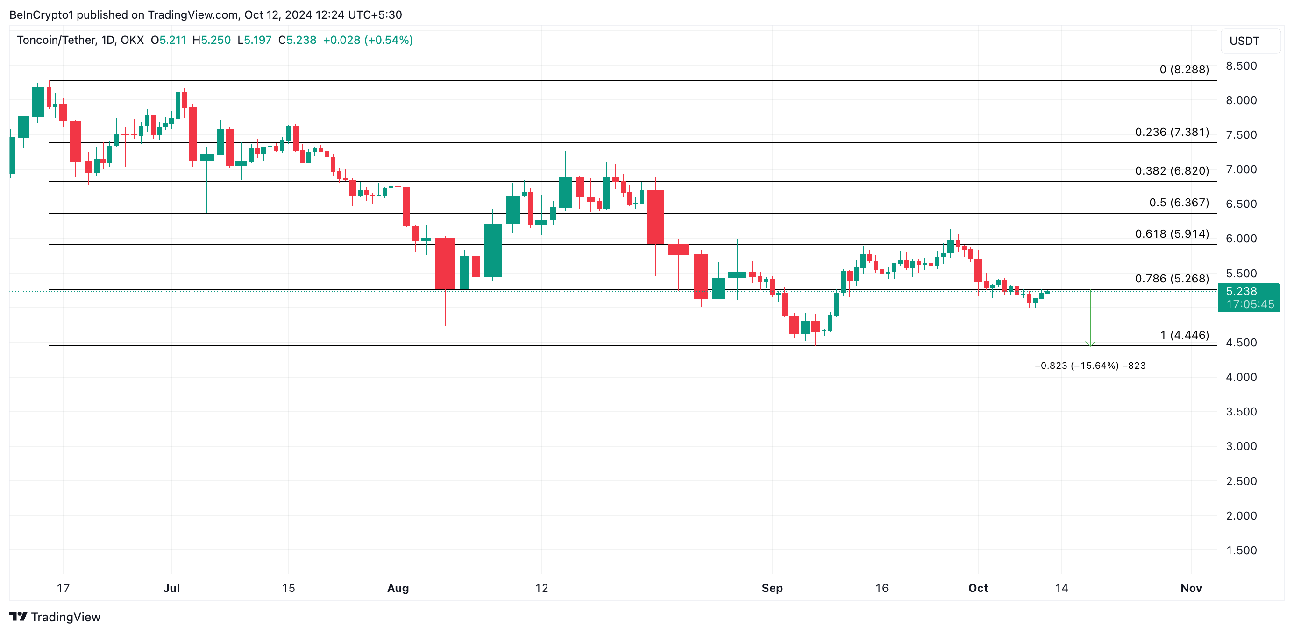Select the 0.618 (5.914) Fibonacci label
Screen dimensions: 1294x633
(1172, 234)
